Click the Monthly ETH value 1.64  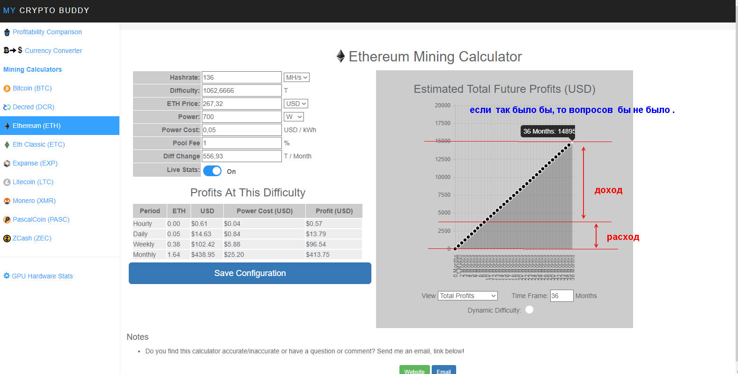(174, 254)
